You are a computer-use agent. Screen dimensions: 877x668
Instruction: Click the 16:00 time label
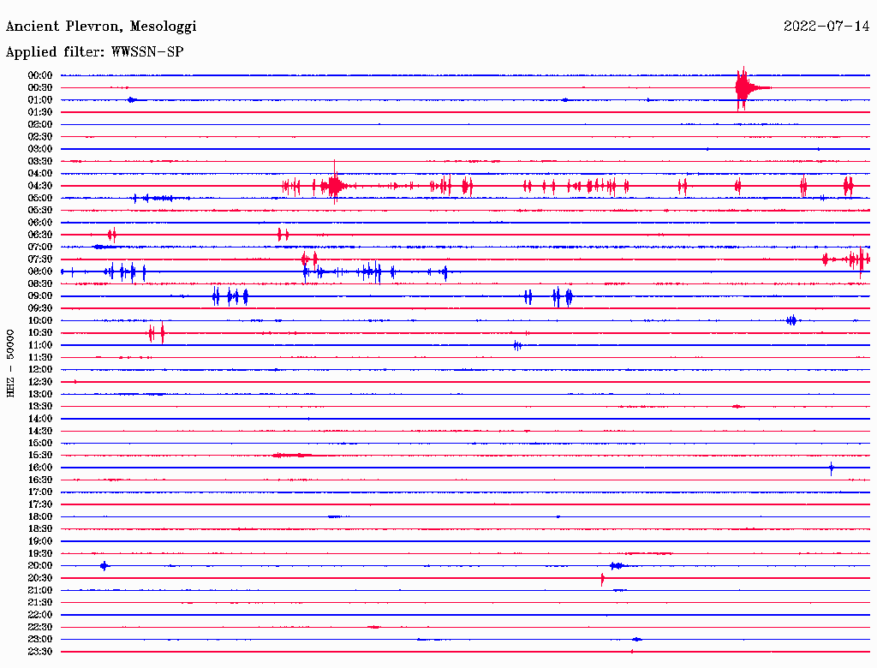pyautogui.click(x=40, y=468)
